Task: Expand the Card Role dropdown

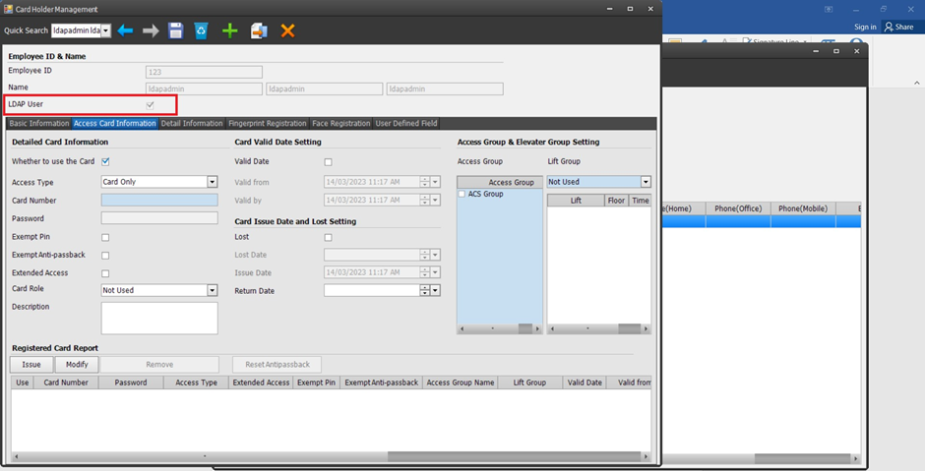Action: point(212,291)
